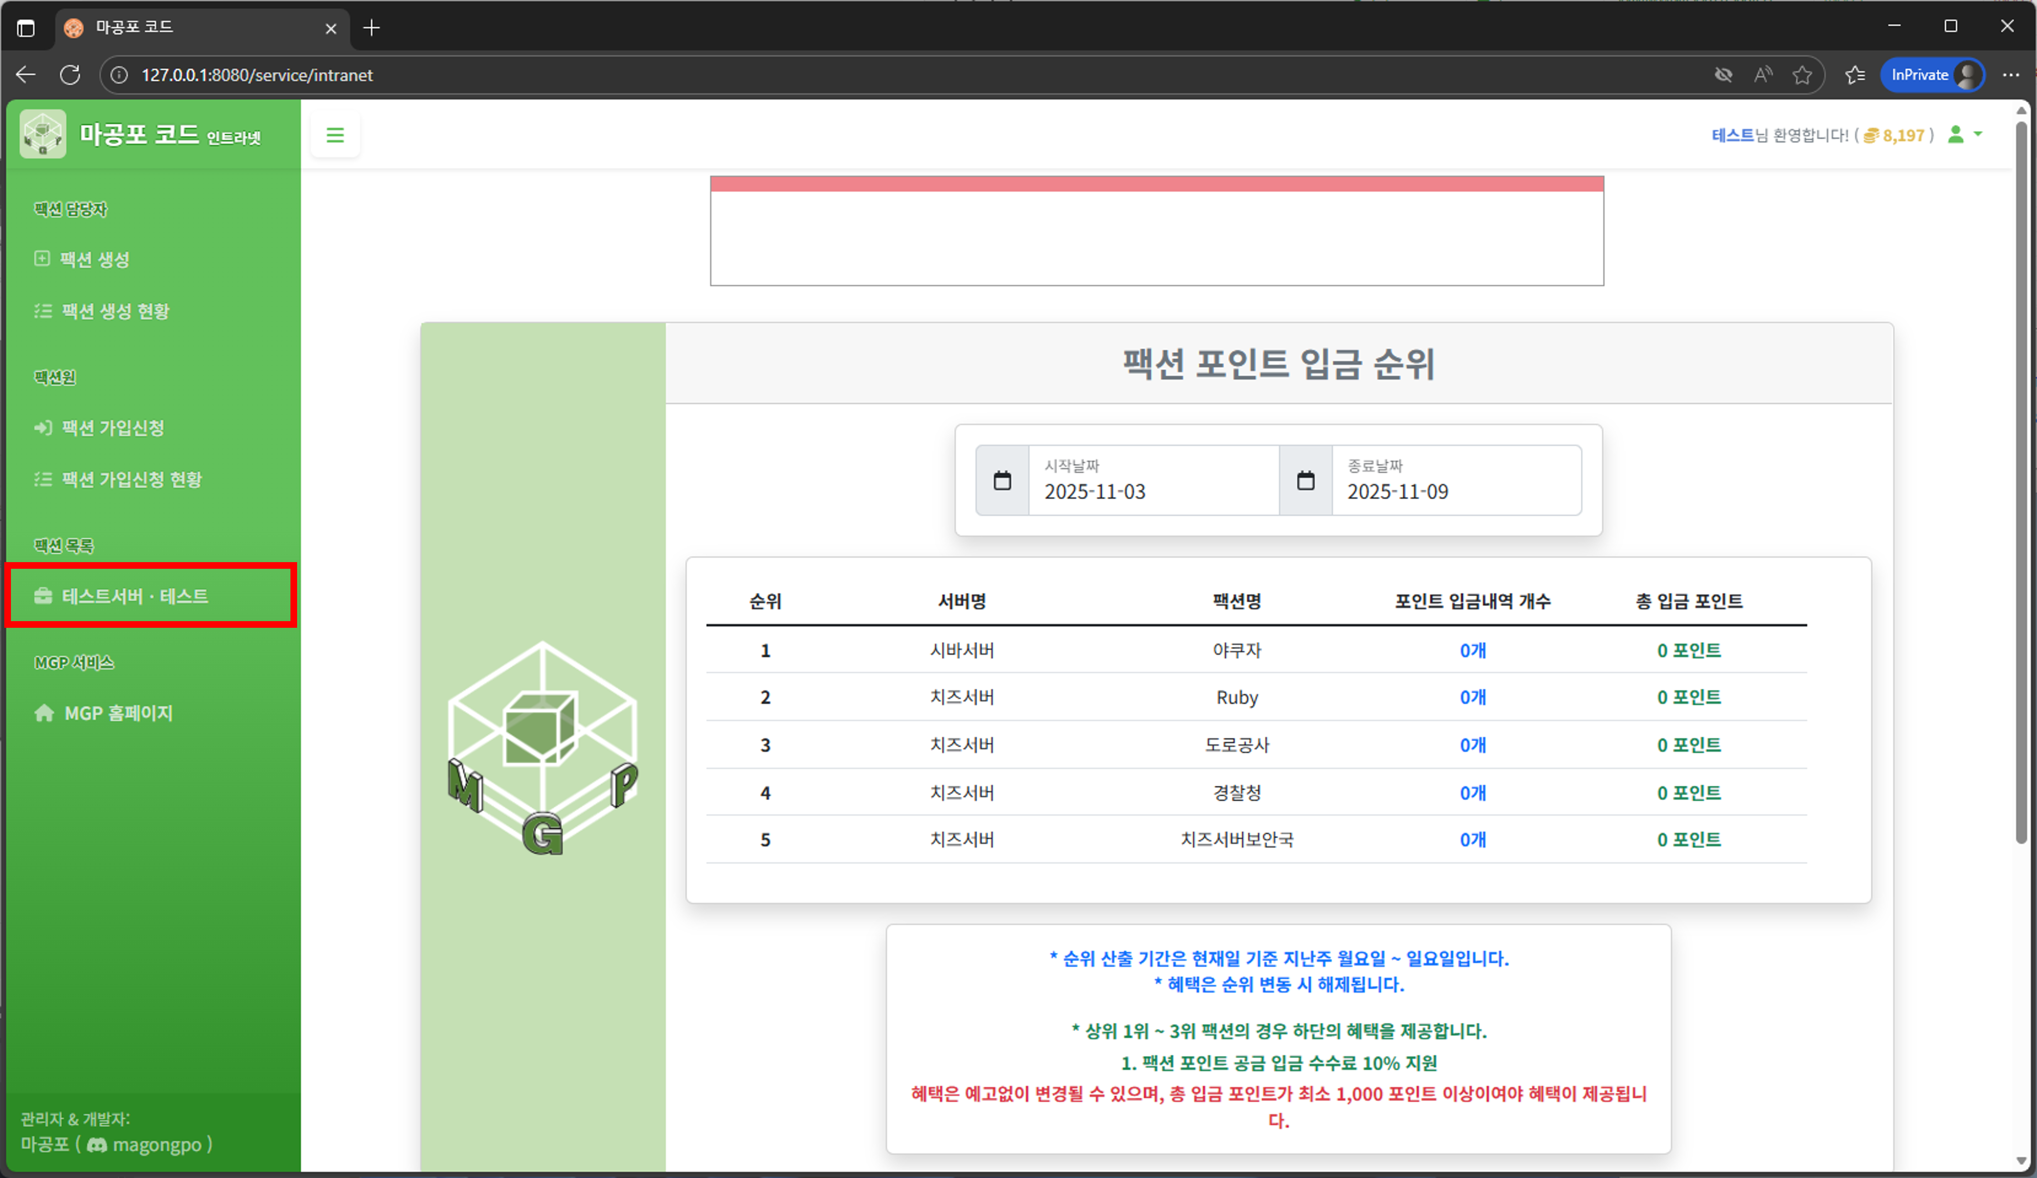Toggle the password reveal eye in address bar
Screen dimensions: 2037x1178
(x=1723, y=74)
